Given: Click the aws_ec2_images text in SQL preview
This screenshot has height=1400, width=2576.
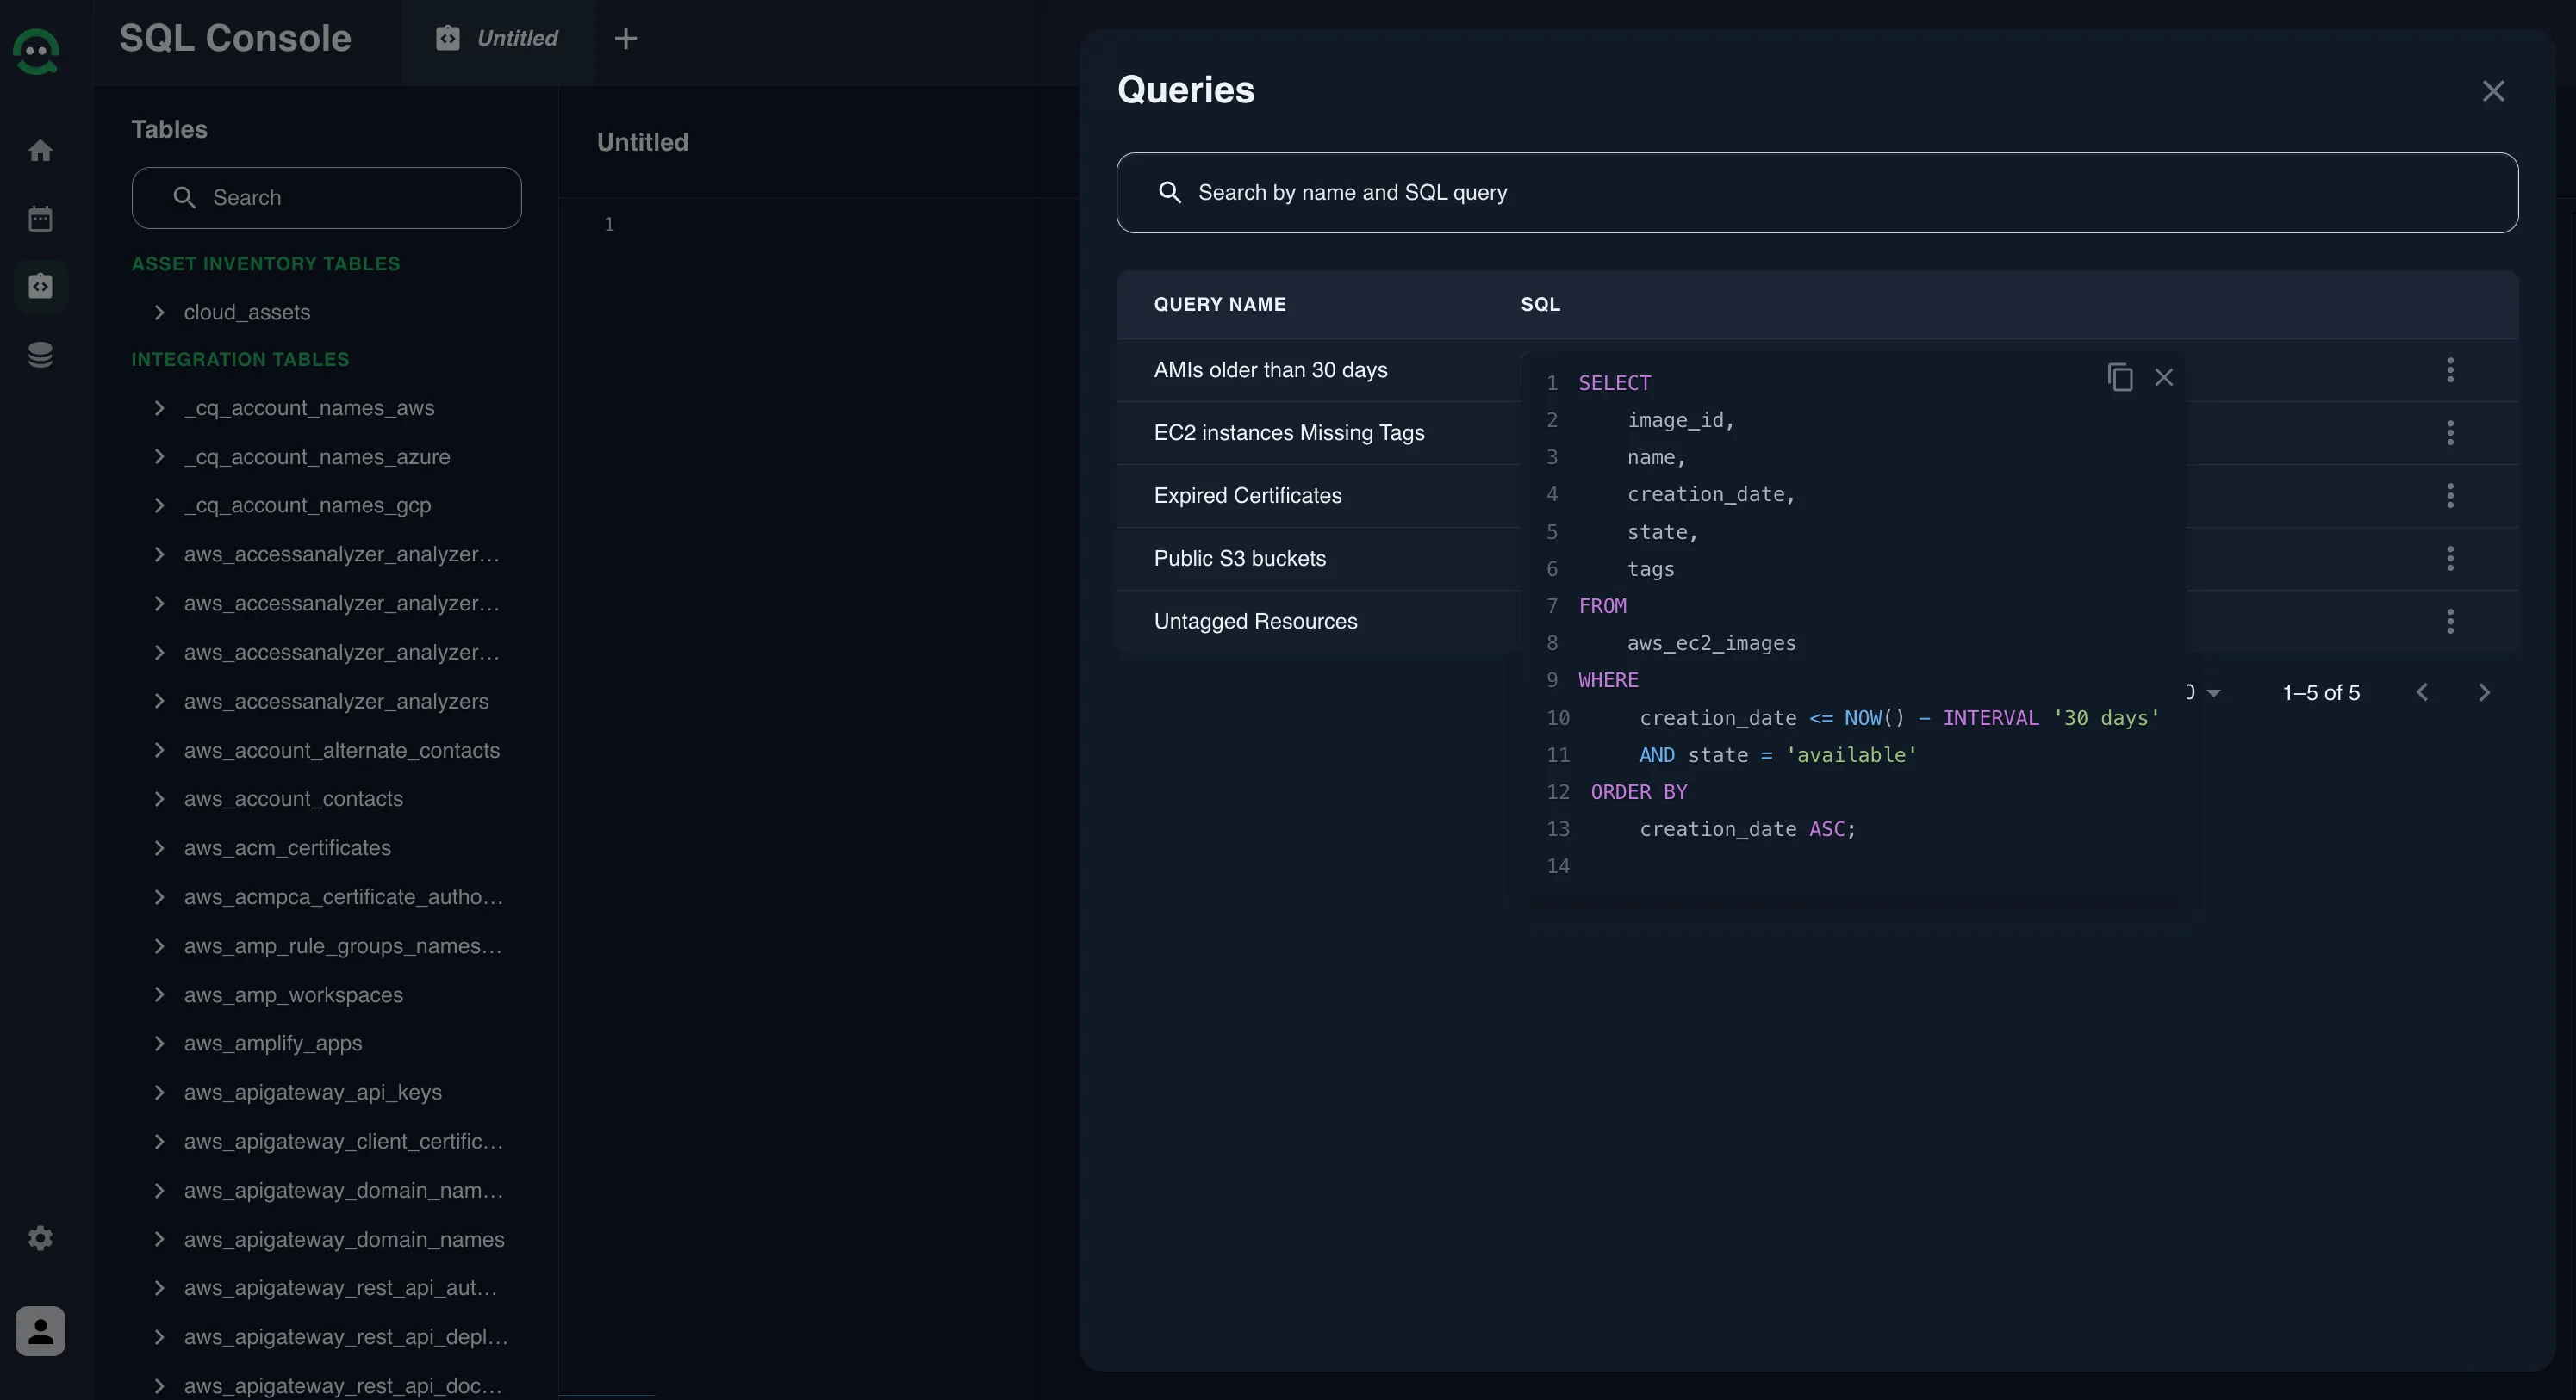Looking at the screenshot, I should 1711,643.
